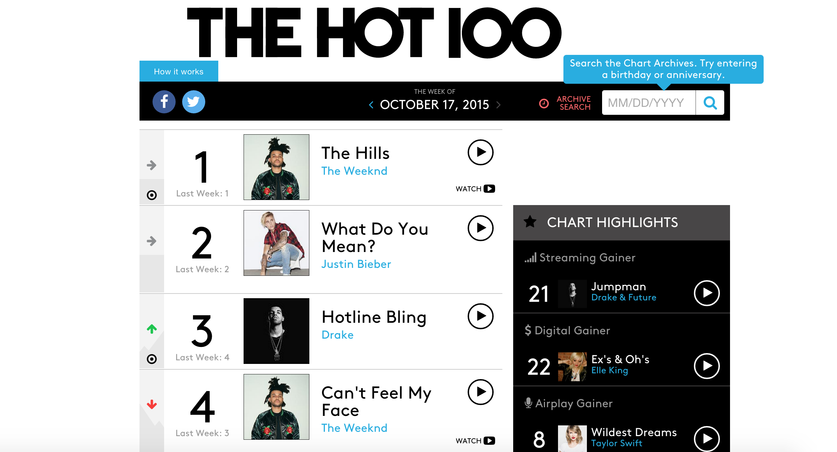Open the How it works tab
The height and width of the screenshot is (452, 837).
coord(179,71)
